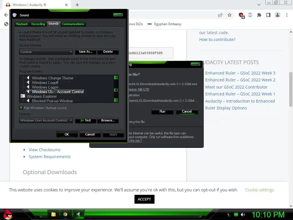
Task: Open the Chrome profile avatar
Action: click(x=278, y=15)
